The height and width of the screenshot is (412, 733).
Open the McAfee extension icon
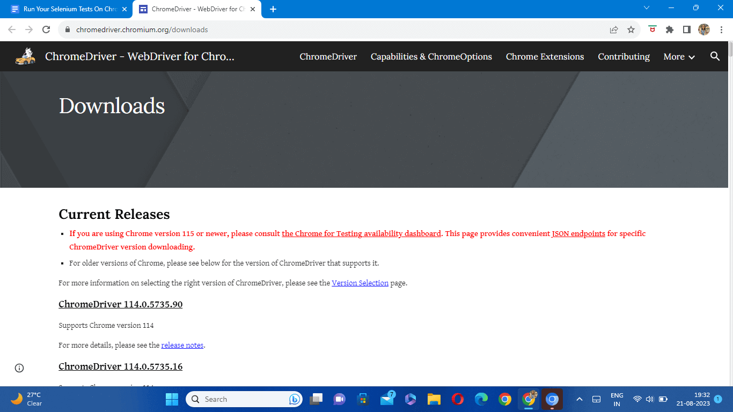coord(653,30)
